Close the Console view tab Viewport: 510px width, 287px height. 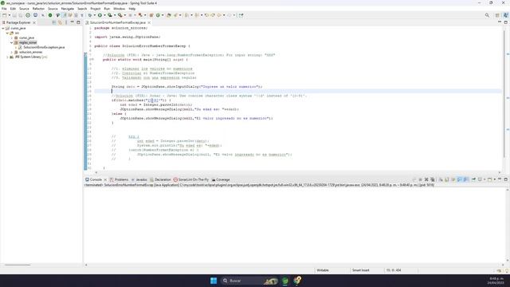click(x=105, y=179)
